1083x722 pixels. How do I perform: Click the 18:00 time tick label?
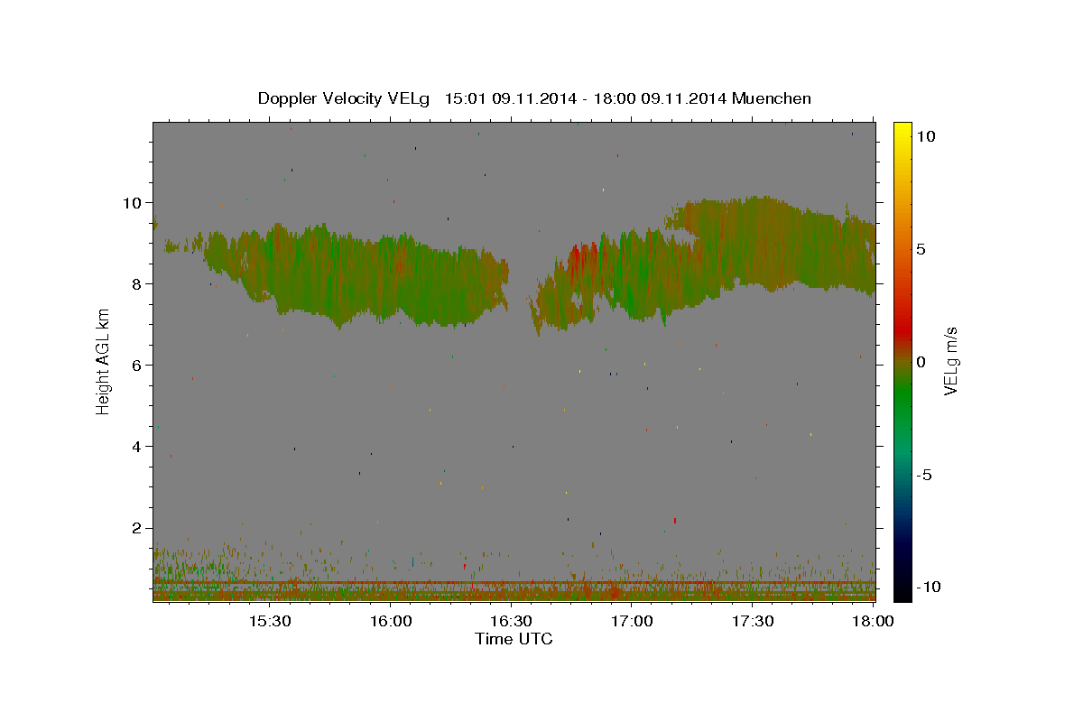point(873,621)
